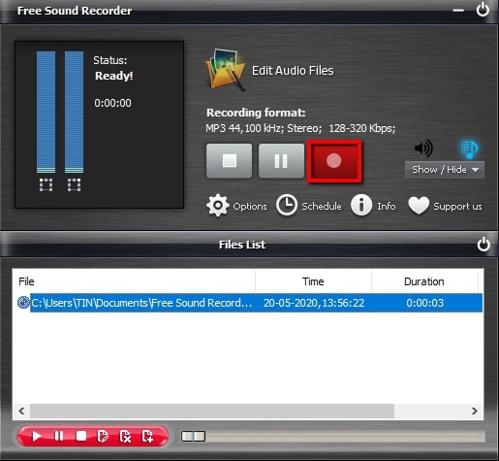Click the 0:00:03 duration cell

click(x=424, y=303)
